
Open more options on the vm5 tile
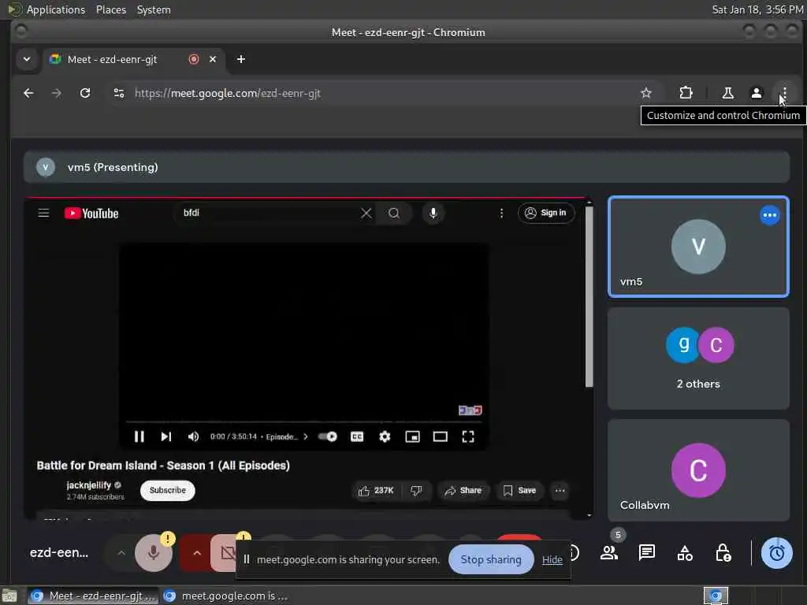tap(769, 215)
